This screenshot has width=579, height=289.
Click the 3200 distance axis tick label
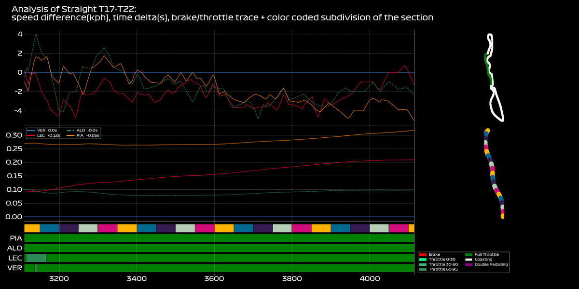[x=59, y=278]
